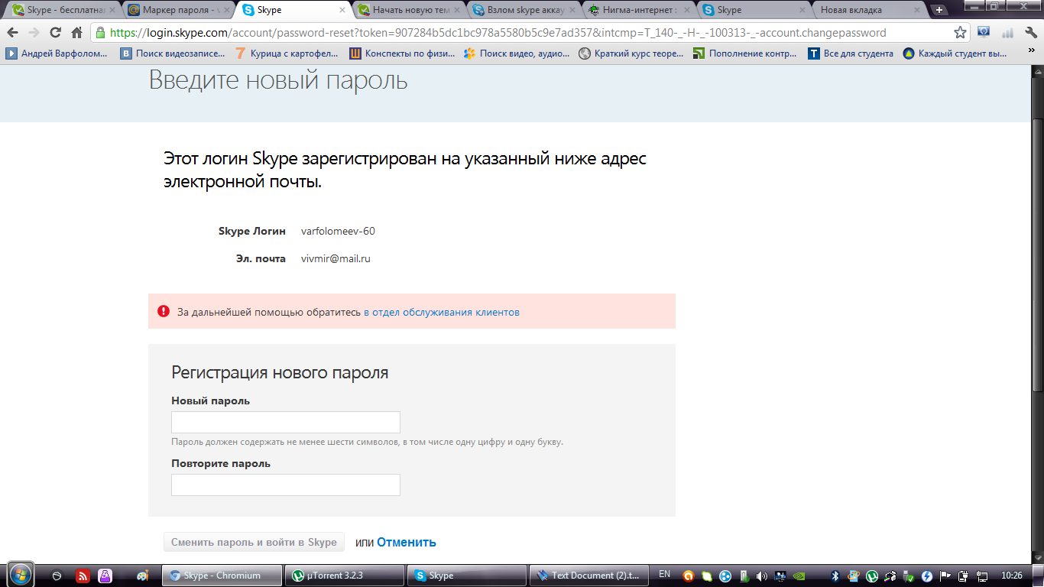Click the blue lightning bolt tray icon
The image size is (1044, 587).
coord(927,576)
